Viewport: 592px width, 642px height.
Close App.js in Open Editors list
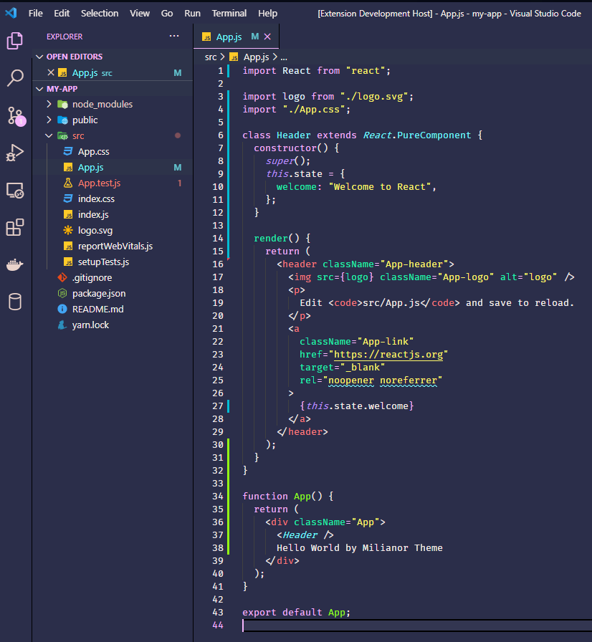pyautogui.click(x=51, y=72)
